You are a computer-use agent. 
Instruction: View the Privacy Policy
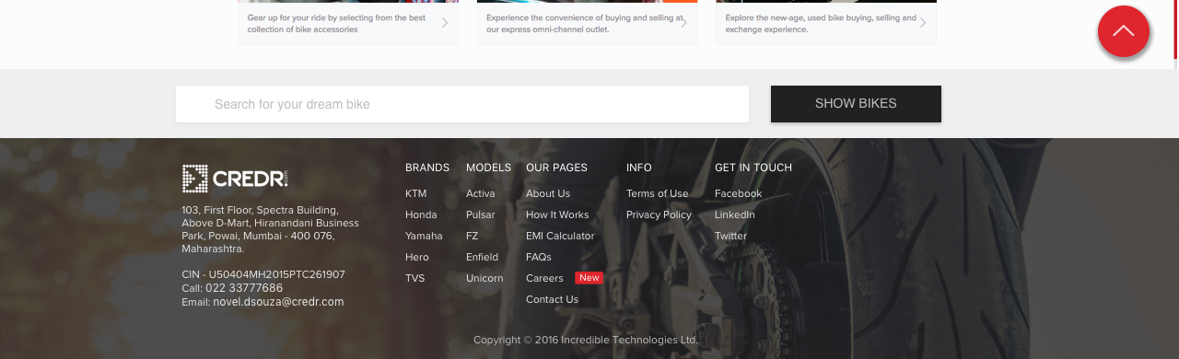659,214
